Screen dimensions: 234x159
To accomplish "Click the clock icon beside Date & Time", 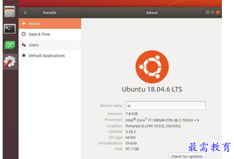I will pyautogui.click(x=24, y=34).
